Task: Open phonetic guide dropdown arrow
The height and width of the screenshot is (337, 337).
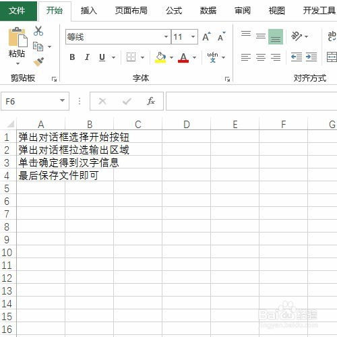Action: pos(223,57)
